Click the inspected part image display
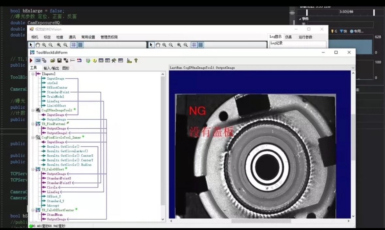This screenshot has width=385, height=230. click(255, 156)
